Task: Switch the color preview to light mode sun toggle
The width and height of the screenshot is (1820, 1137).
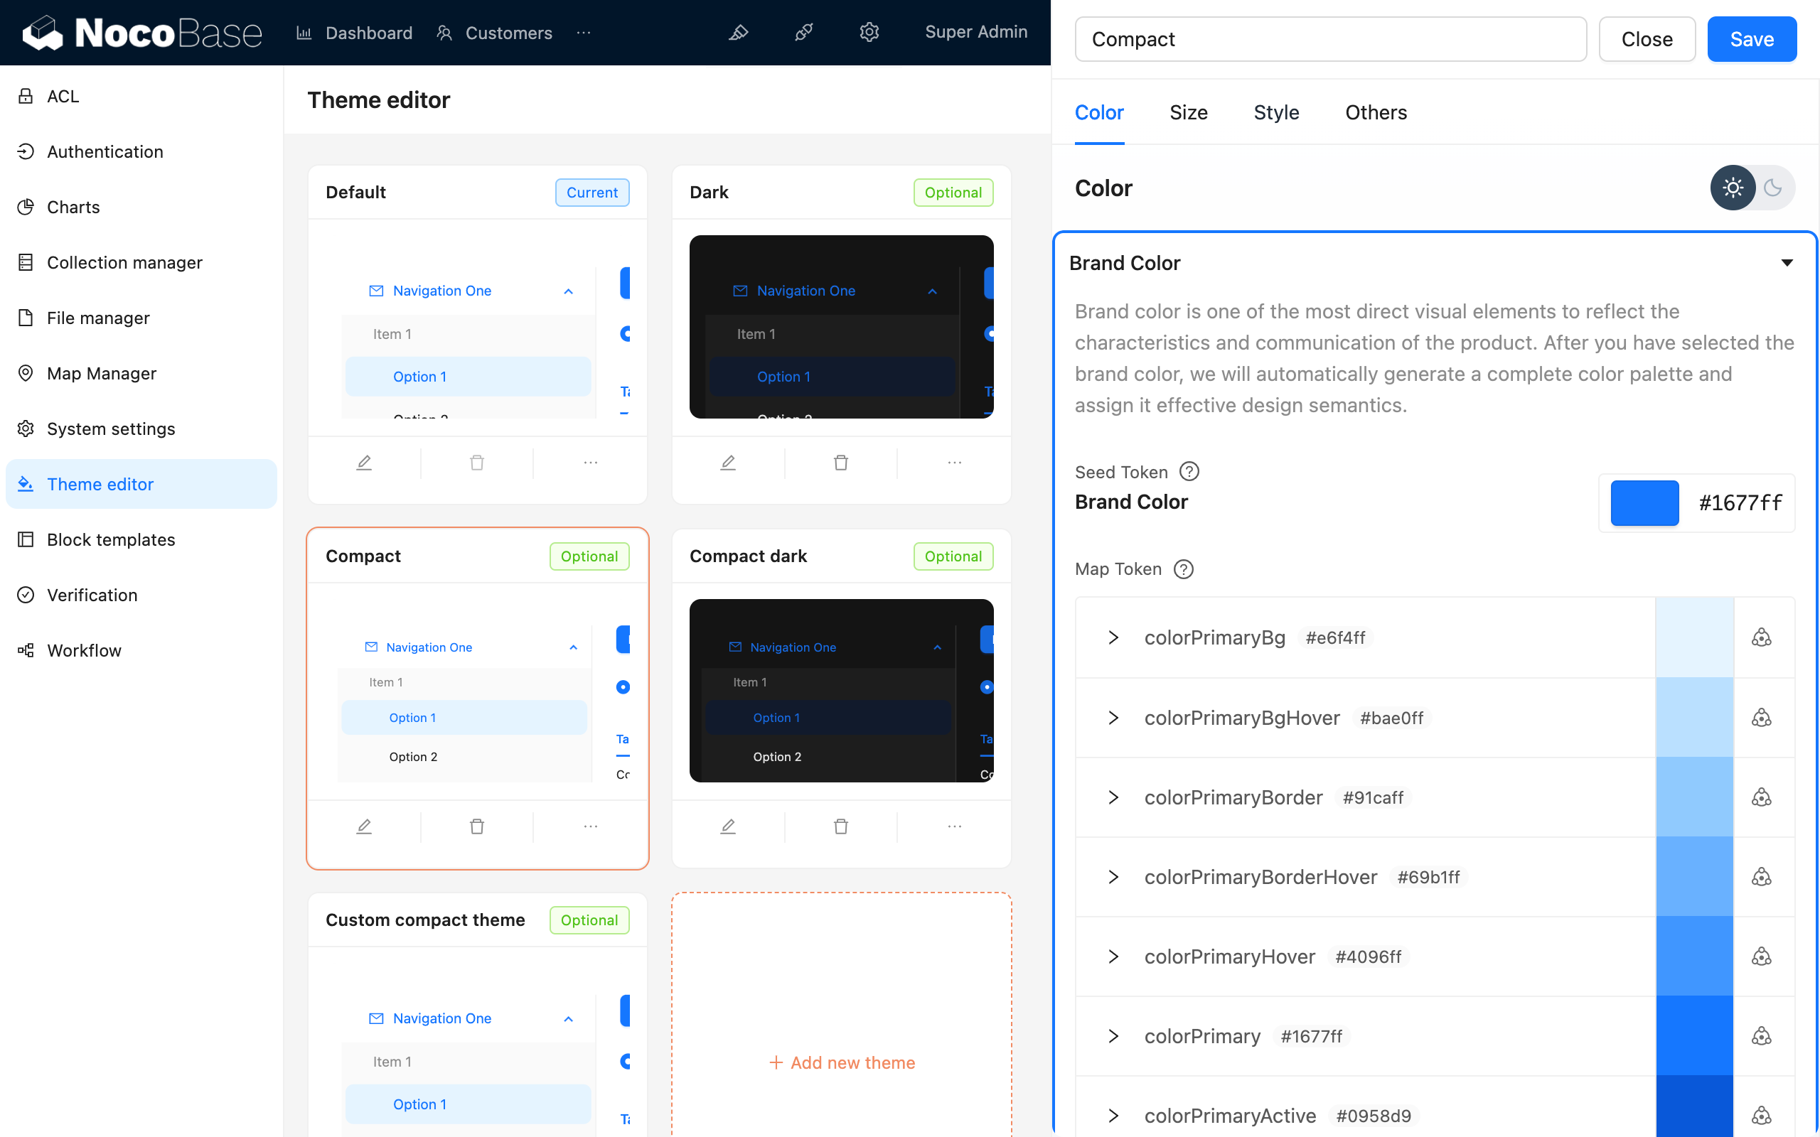Action: [x=1733, y=187]
